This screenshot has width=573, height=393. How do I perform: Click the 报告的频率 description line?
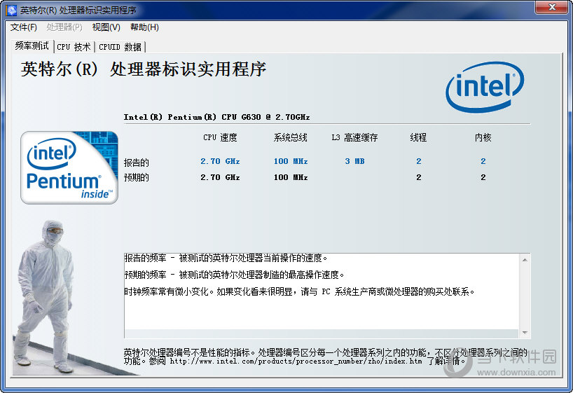[x=226, y=258]
